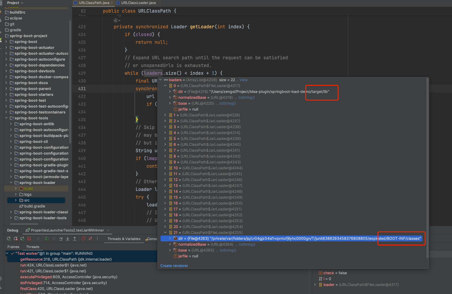This screenshot has width=452, height=294.
Task: Open the debug toolbar's three-dot More menu
Action: tap(97, 239)
